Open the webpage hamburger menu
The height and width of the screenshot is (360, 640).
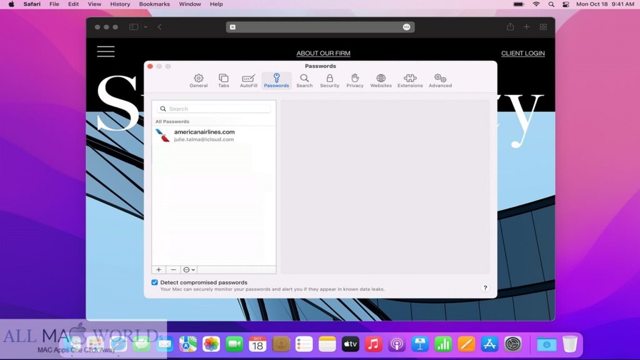pos(106,51)
